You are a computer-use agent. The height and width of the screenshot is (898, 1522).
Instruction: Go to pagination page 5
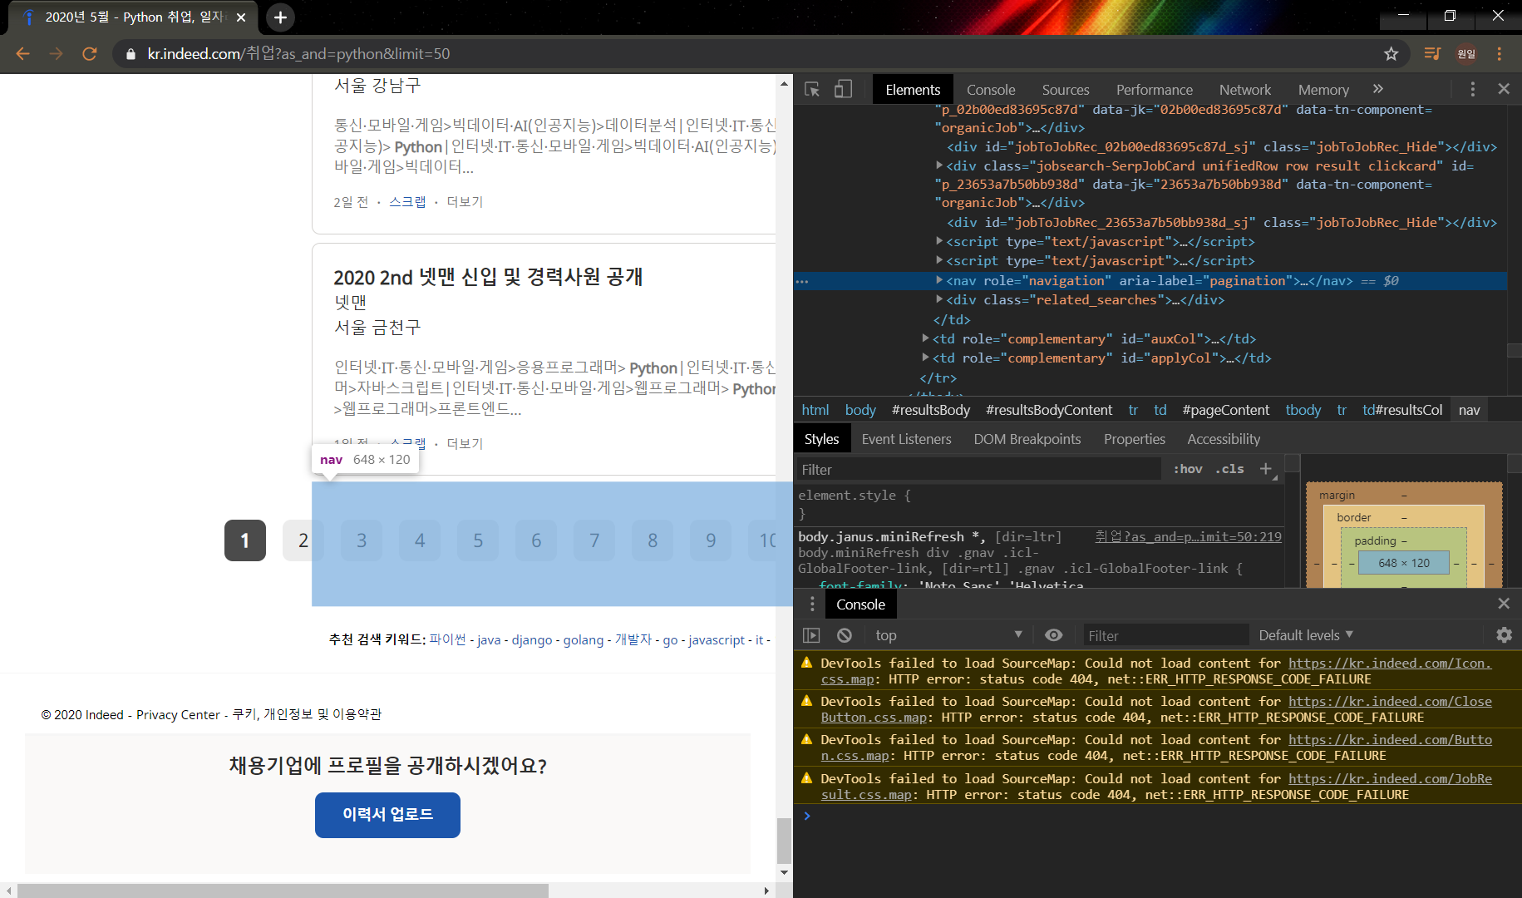tap(478, 540)
